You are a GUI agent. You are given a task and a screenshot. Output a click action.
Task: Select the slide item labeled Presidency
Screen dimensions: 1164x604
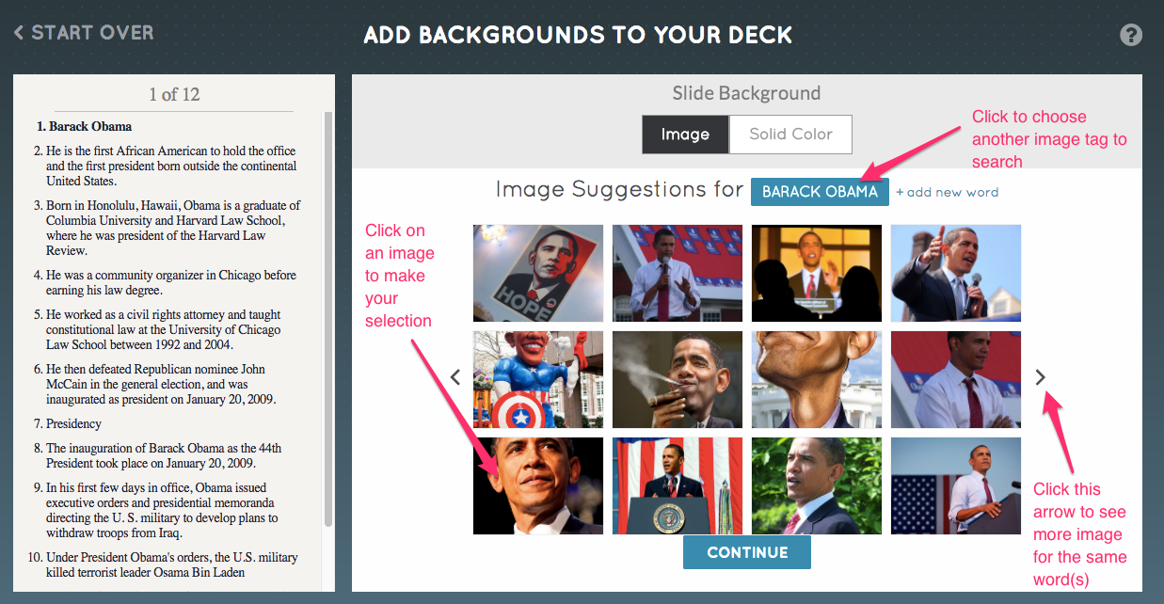73,424
